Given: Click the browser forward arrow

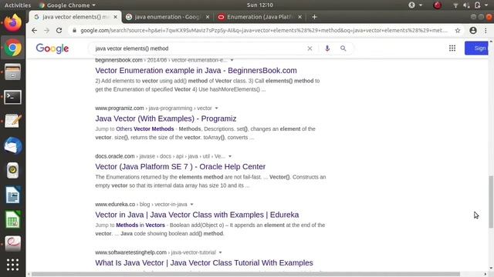Looking at the screenshot, I should pyautogui.click(x=46, y=31).
